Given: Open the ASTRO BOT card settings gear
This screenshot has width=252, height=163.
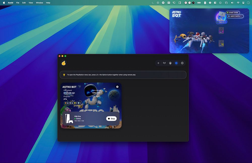Looking at the screenshot, I should click(x=117, y=87).
